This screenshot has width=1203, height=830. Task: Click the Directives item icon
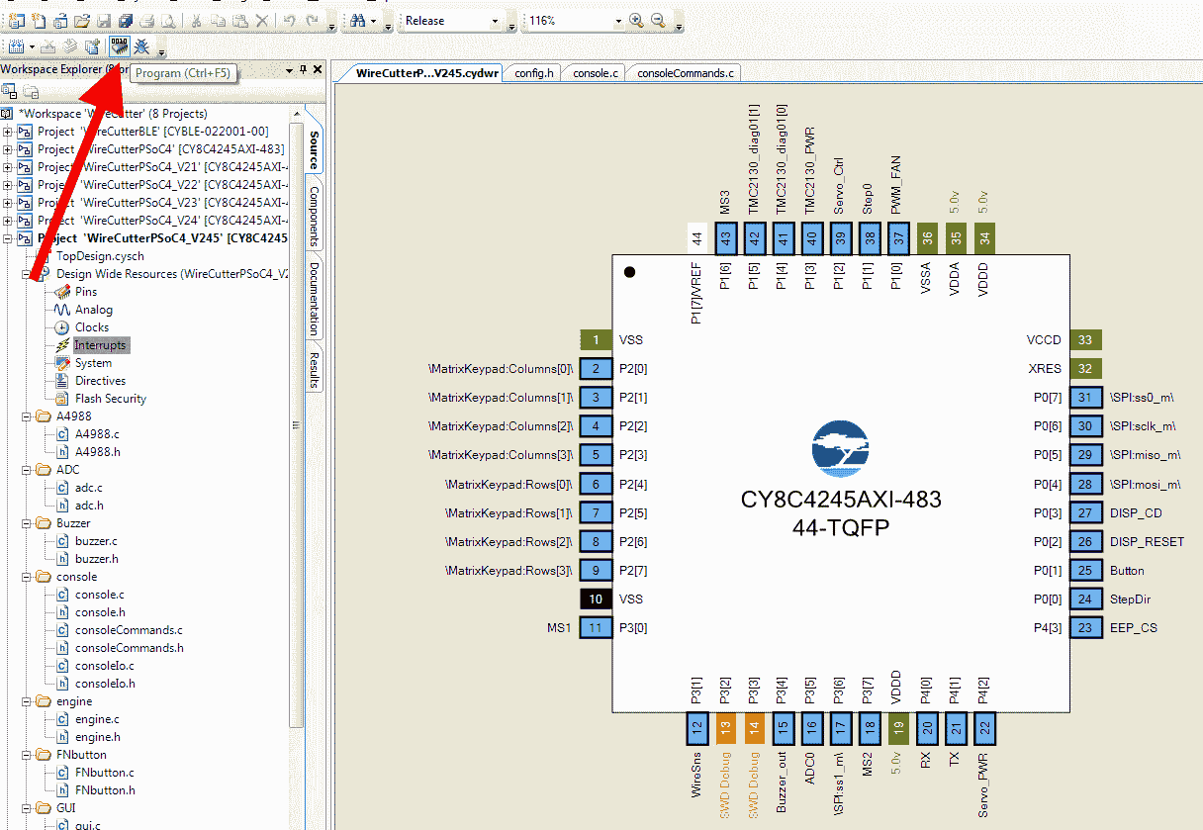61,381
